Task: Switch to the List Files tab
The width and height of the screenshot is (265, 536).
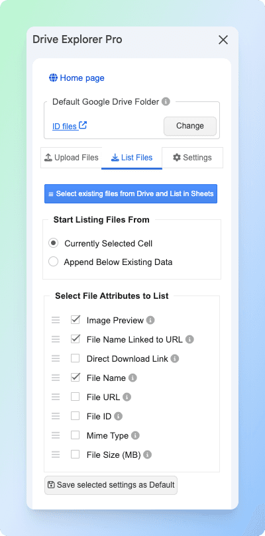Action: tap(132, 158)
